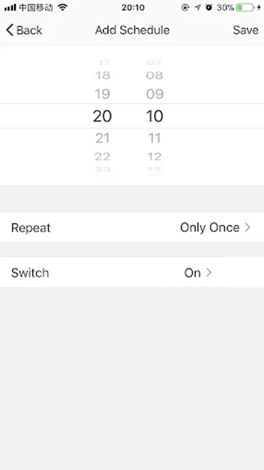Screen dimensions: 264x470
Task: Save the new schedule
Action: 245,30
